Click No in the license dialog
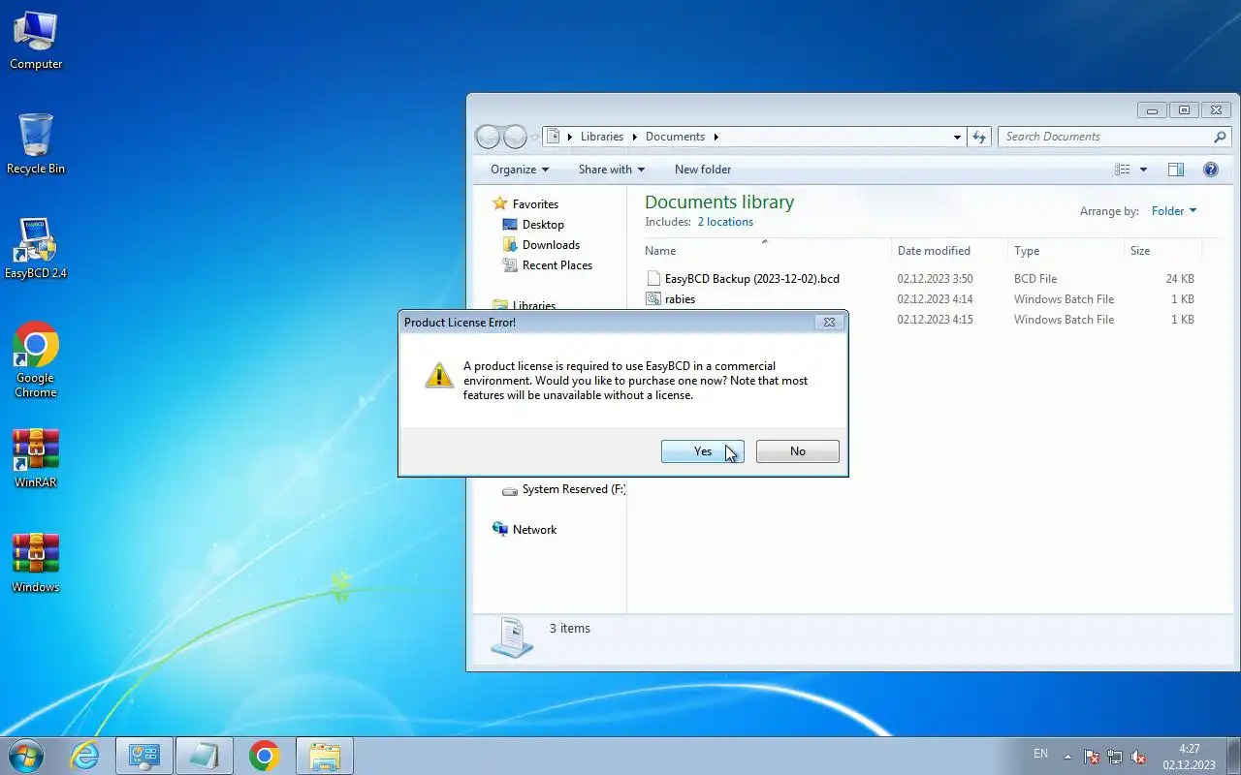The width and height of the screenshot is (1241, 775). (x=798, y=451)
